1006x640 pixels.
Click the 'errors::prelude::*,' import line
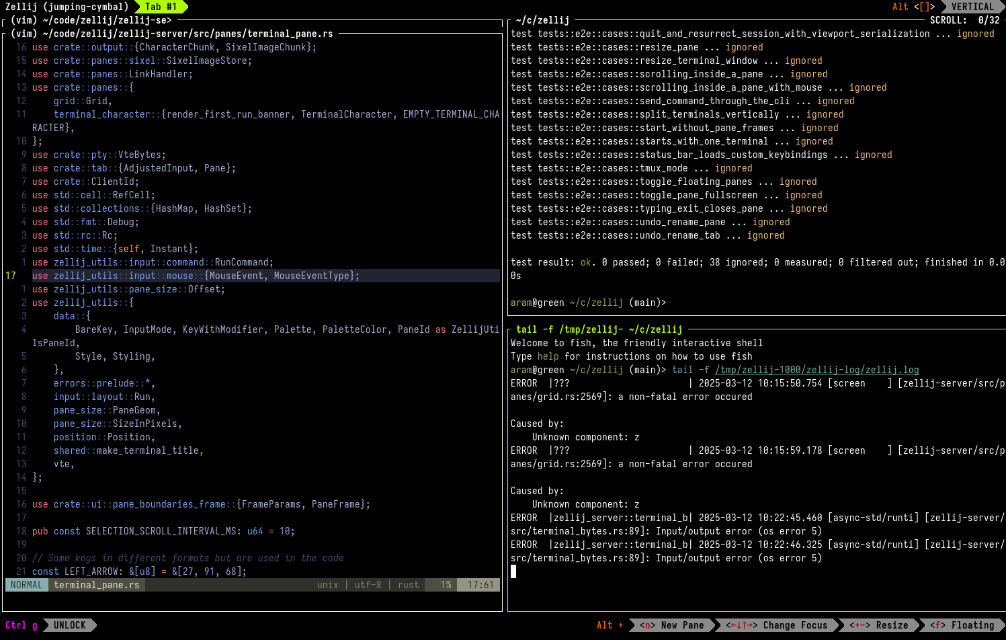click(x=104, y=383)
